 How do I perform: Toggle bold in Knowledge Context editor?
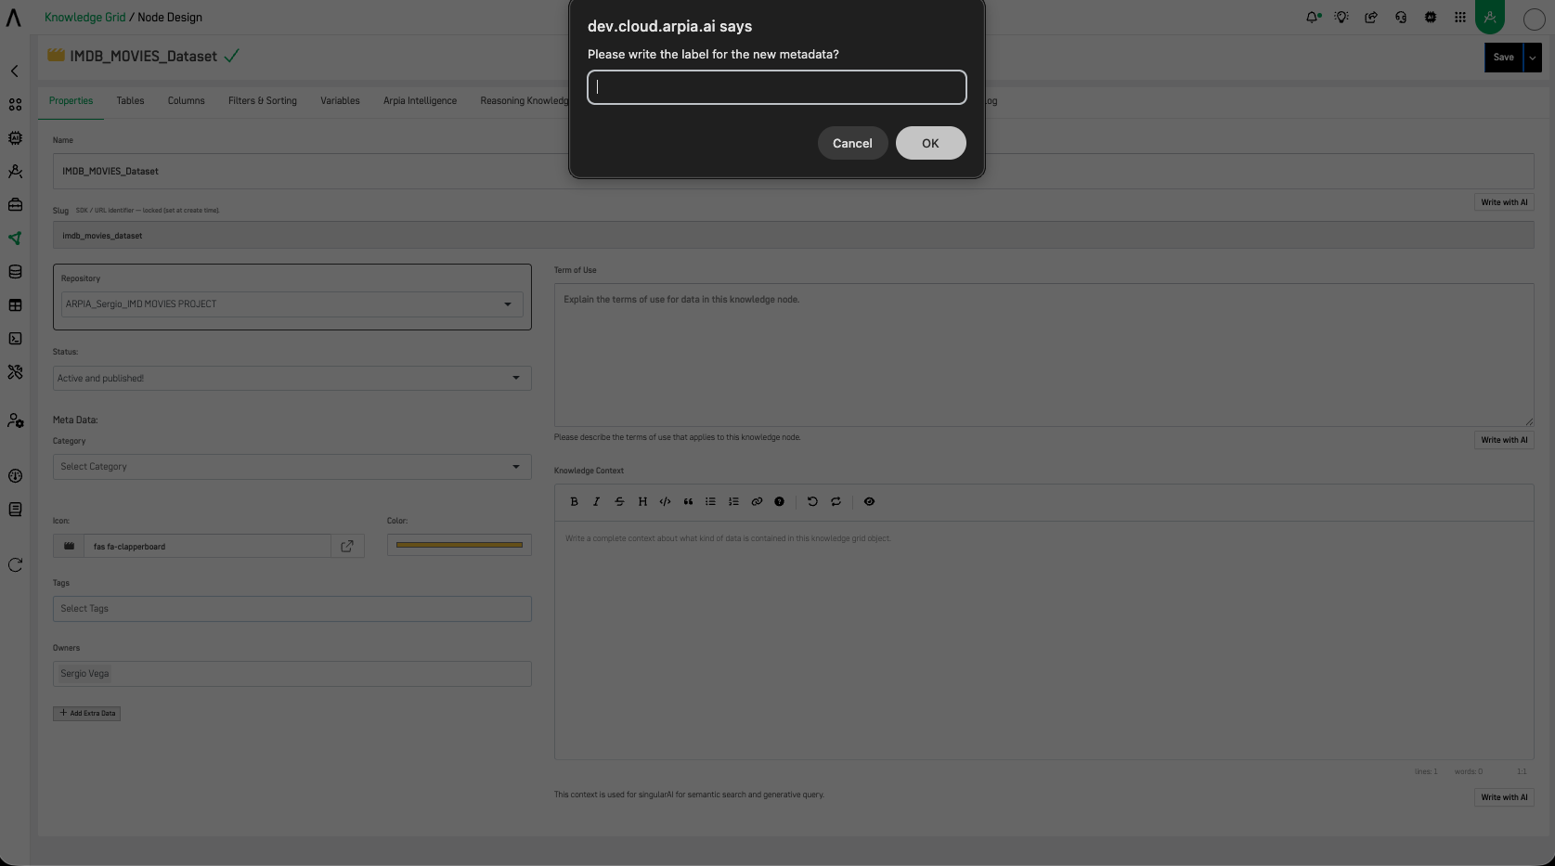point(574,501)
